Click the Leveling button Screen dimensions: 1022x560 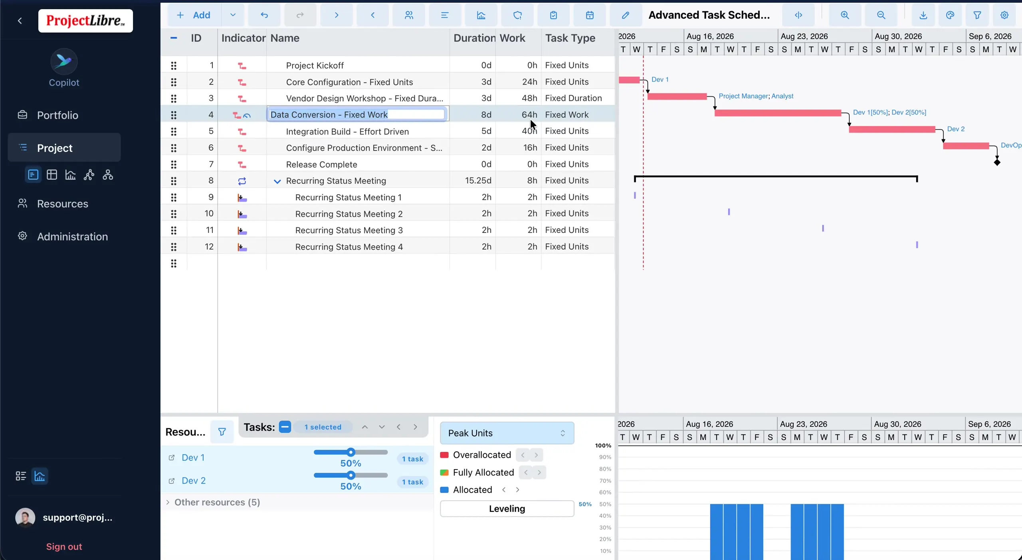coord(507,509)
